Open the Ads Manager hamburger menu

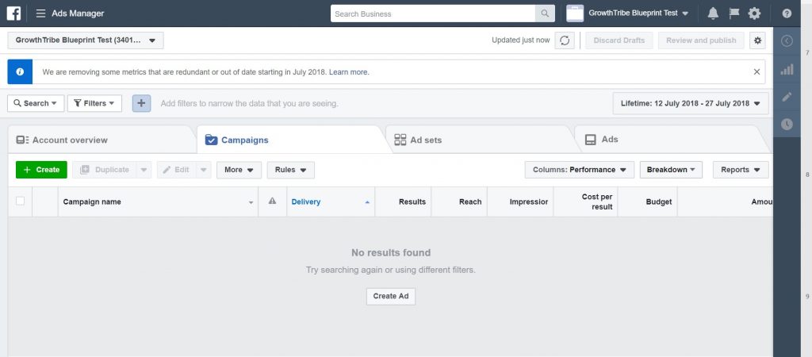[x=40, y=13]
